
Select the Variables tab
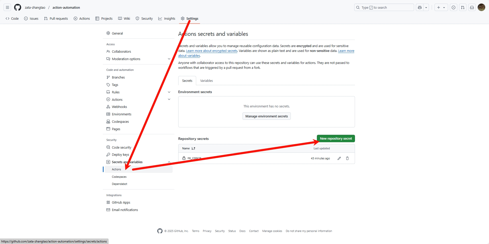206,81
